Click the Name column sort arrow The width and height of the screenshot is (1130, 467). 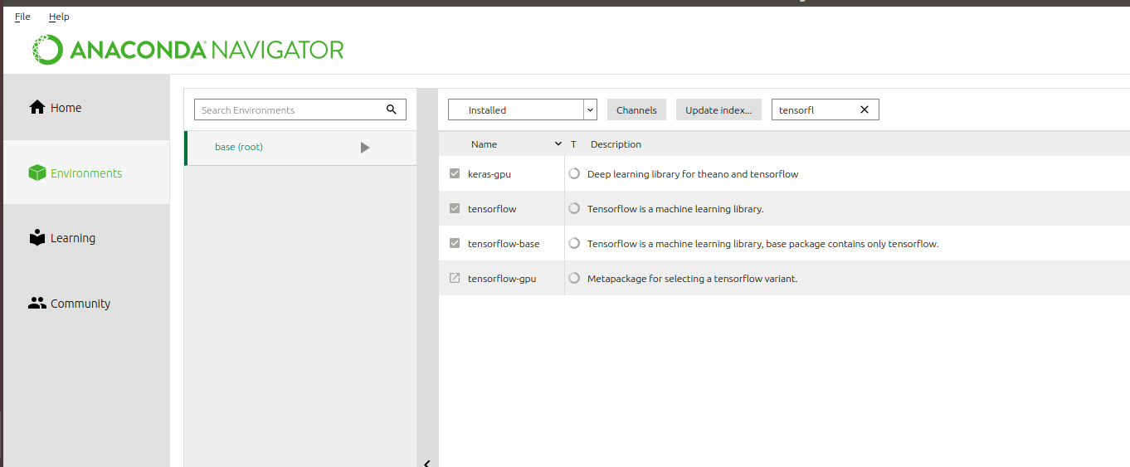click(x=558, y=144)
